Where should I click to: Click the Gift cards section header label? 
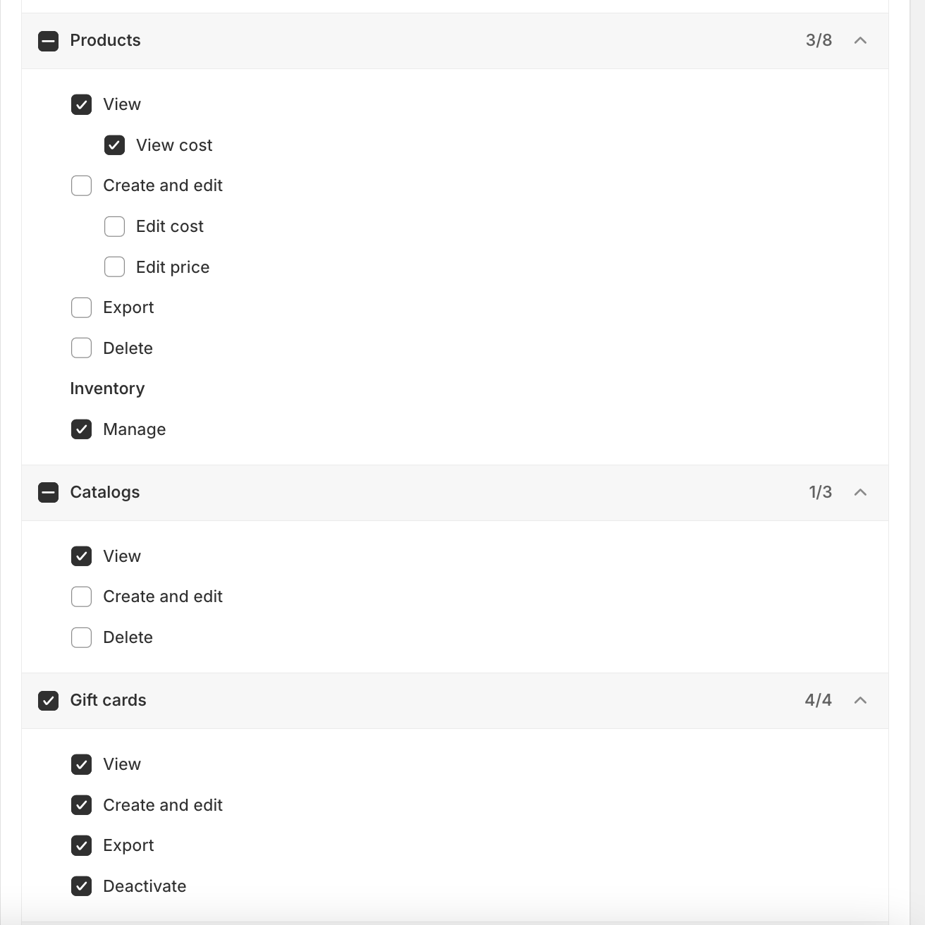pyautogui.click(x=108, y=700)
